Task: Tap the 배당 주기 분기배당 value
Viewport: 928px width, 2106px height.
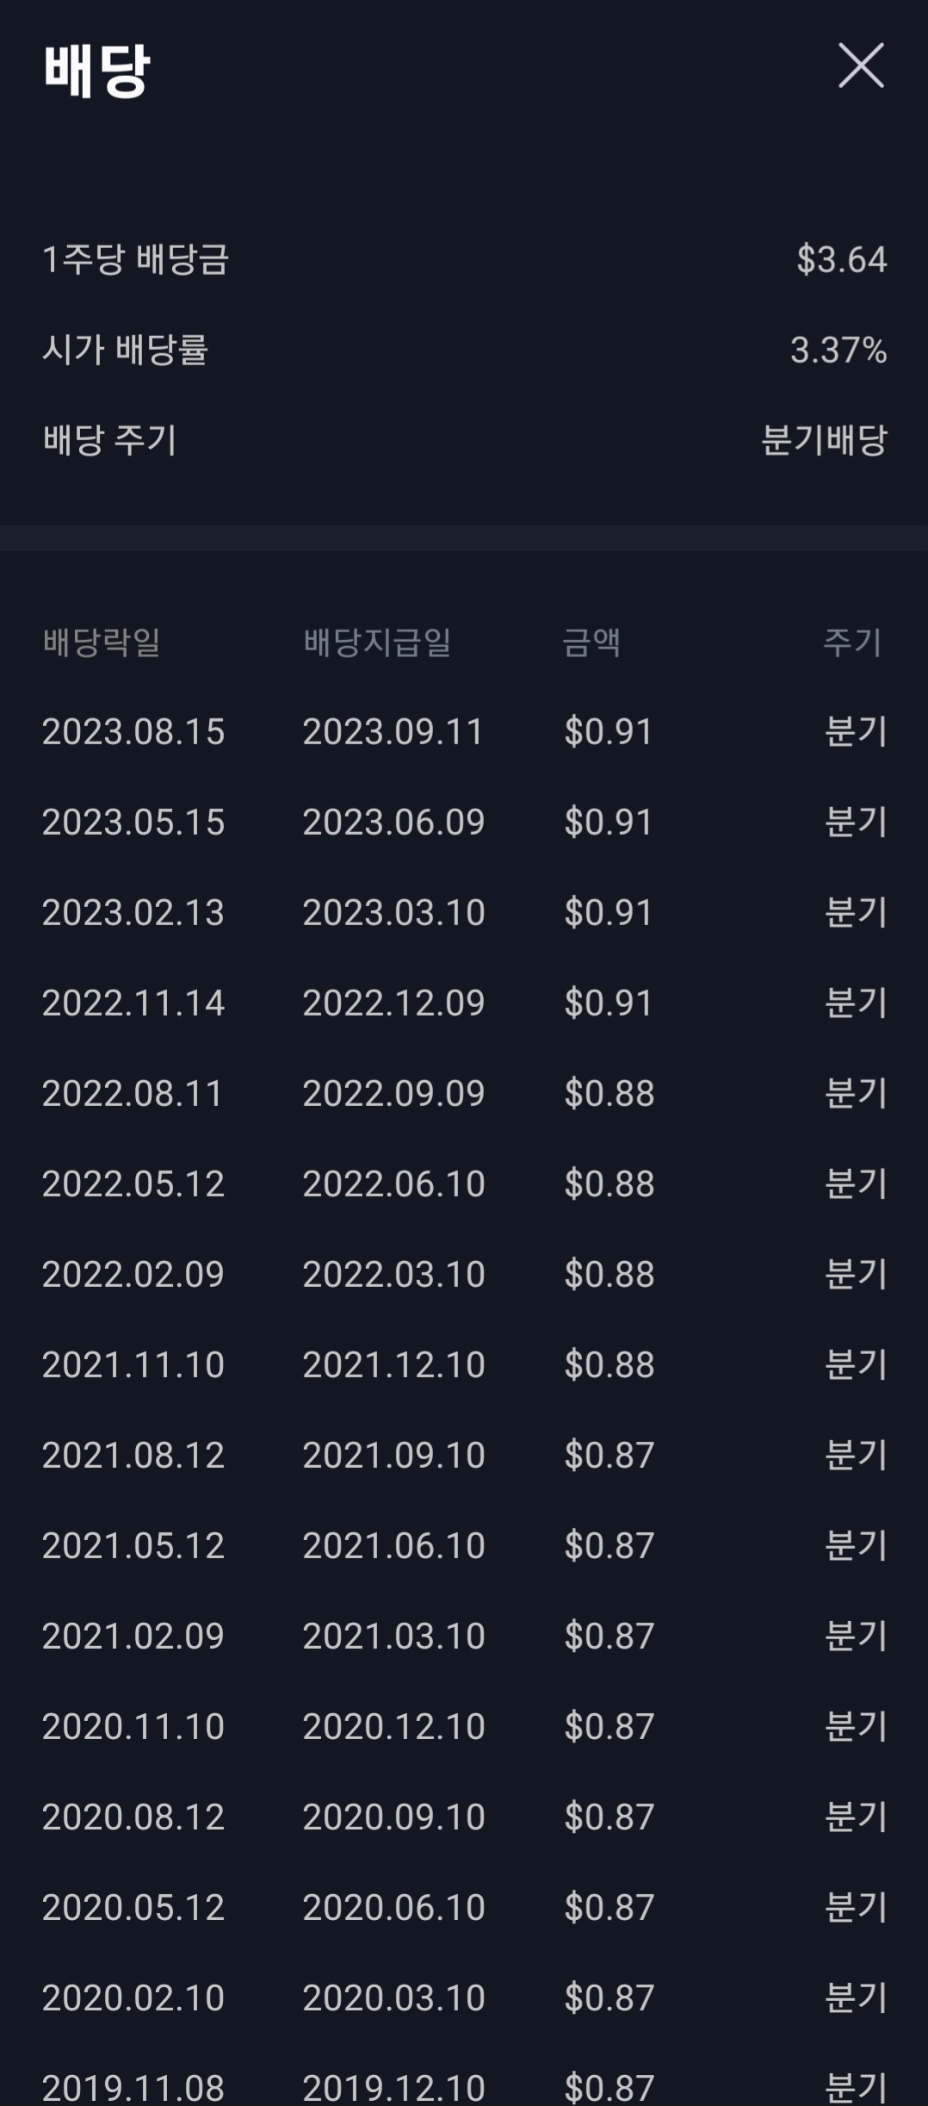Action: [x=824, y=440]
